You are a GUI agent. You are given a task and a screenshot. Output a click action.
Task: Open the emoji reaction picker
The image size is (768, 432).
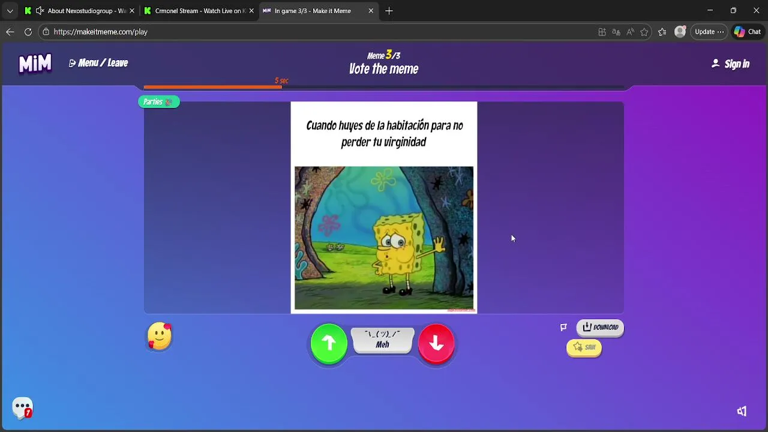[160, 336]
